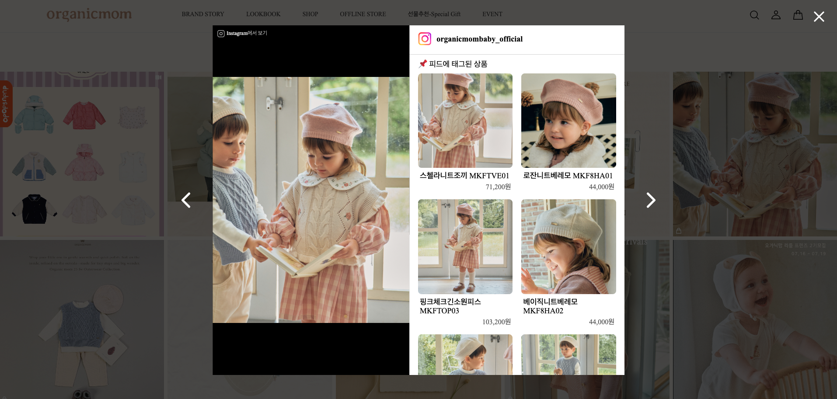This screenshot has width=837, height=399.
Task: Open BRAND STORY menu
Action: tap(203, 14)
